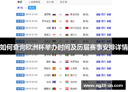The width and height of the screenshot is (128, 92).
Task: Open 图文 for 罗马尼亚 vs 瑞士
Action: point(103,21)
